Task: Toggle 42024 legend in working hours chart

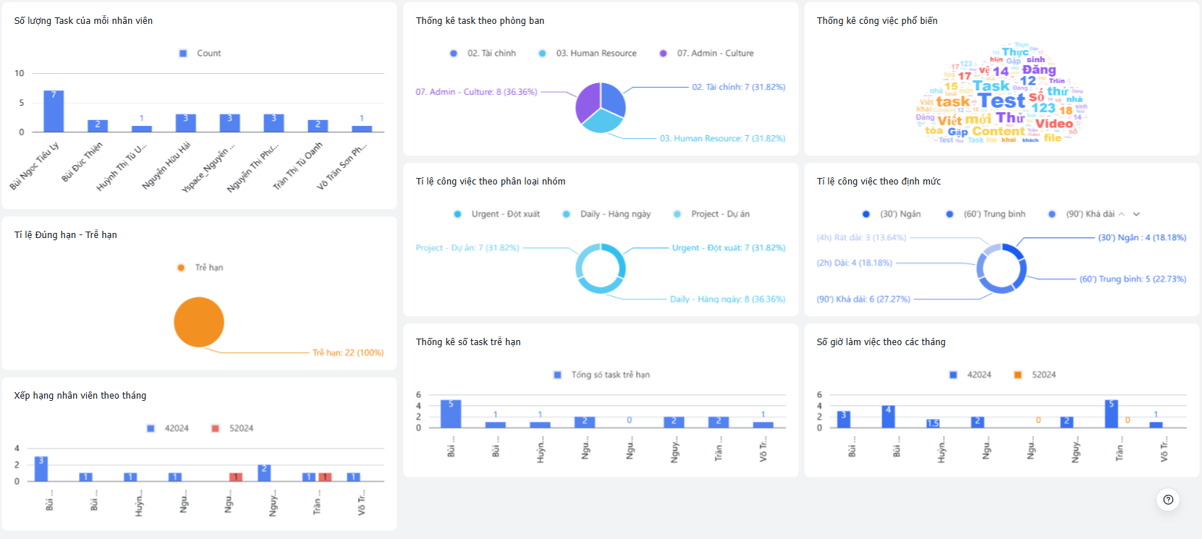Action: (970, 374)
